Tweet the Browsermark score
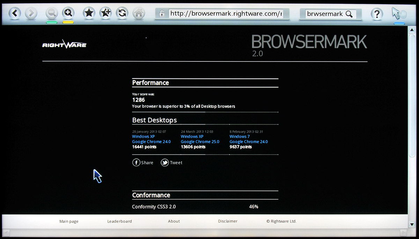 [x=171, y=163]
